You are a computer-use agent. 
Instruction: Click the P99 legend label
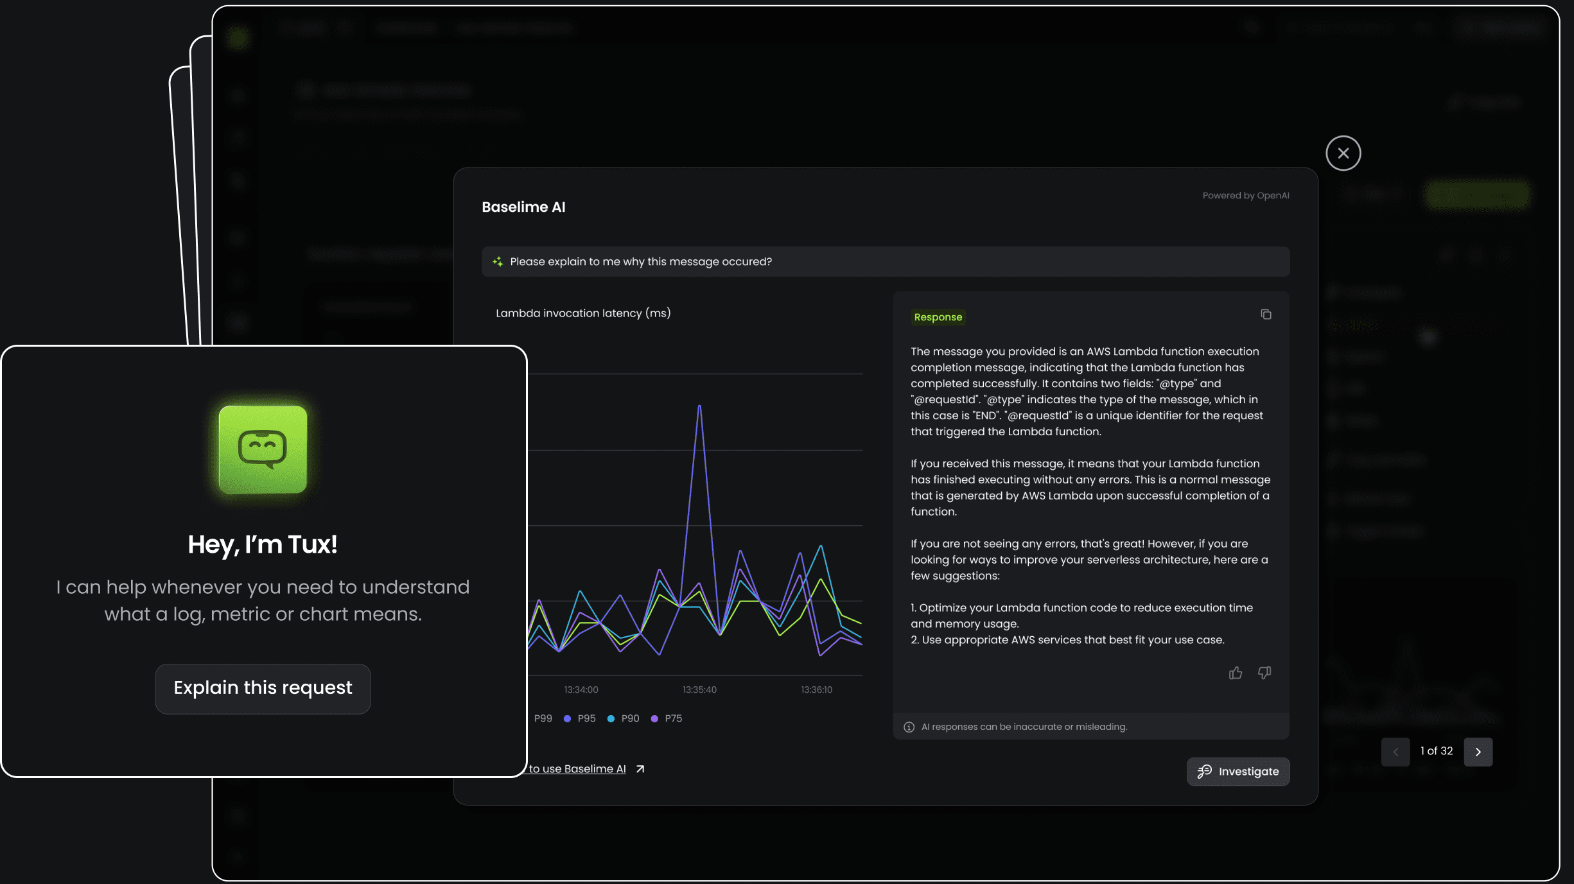[x=543, y=718]
